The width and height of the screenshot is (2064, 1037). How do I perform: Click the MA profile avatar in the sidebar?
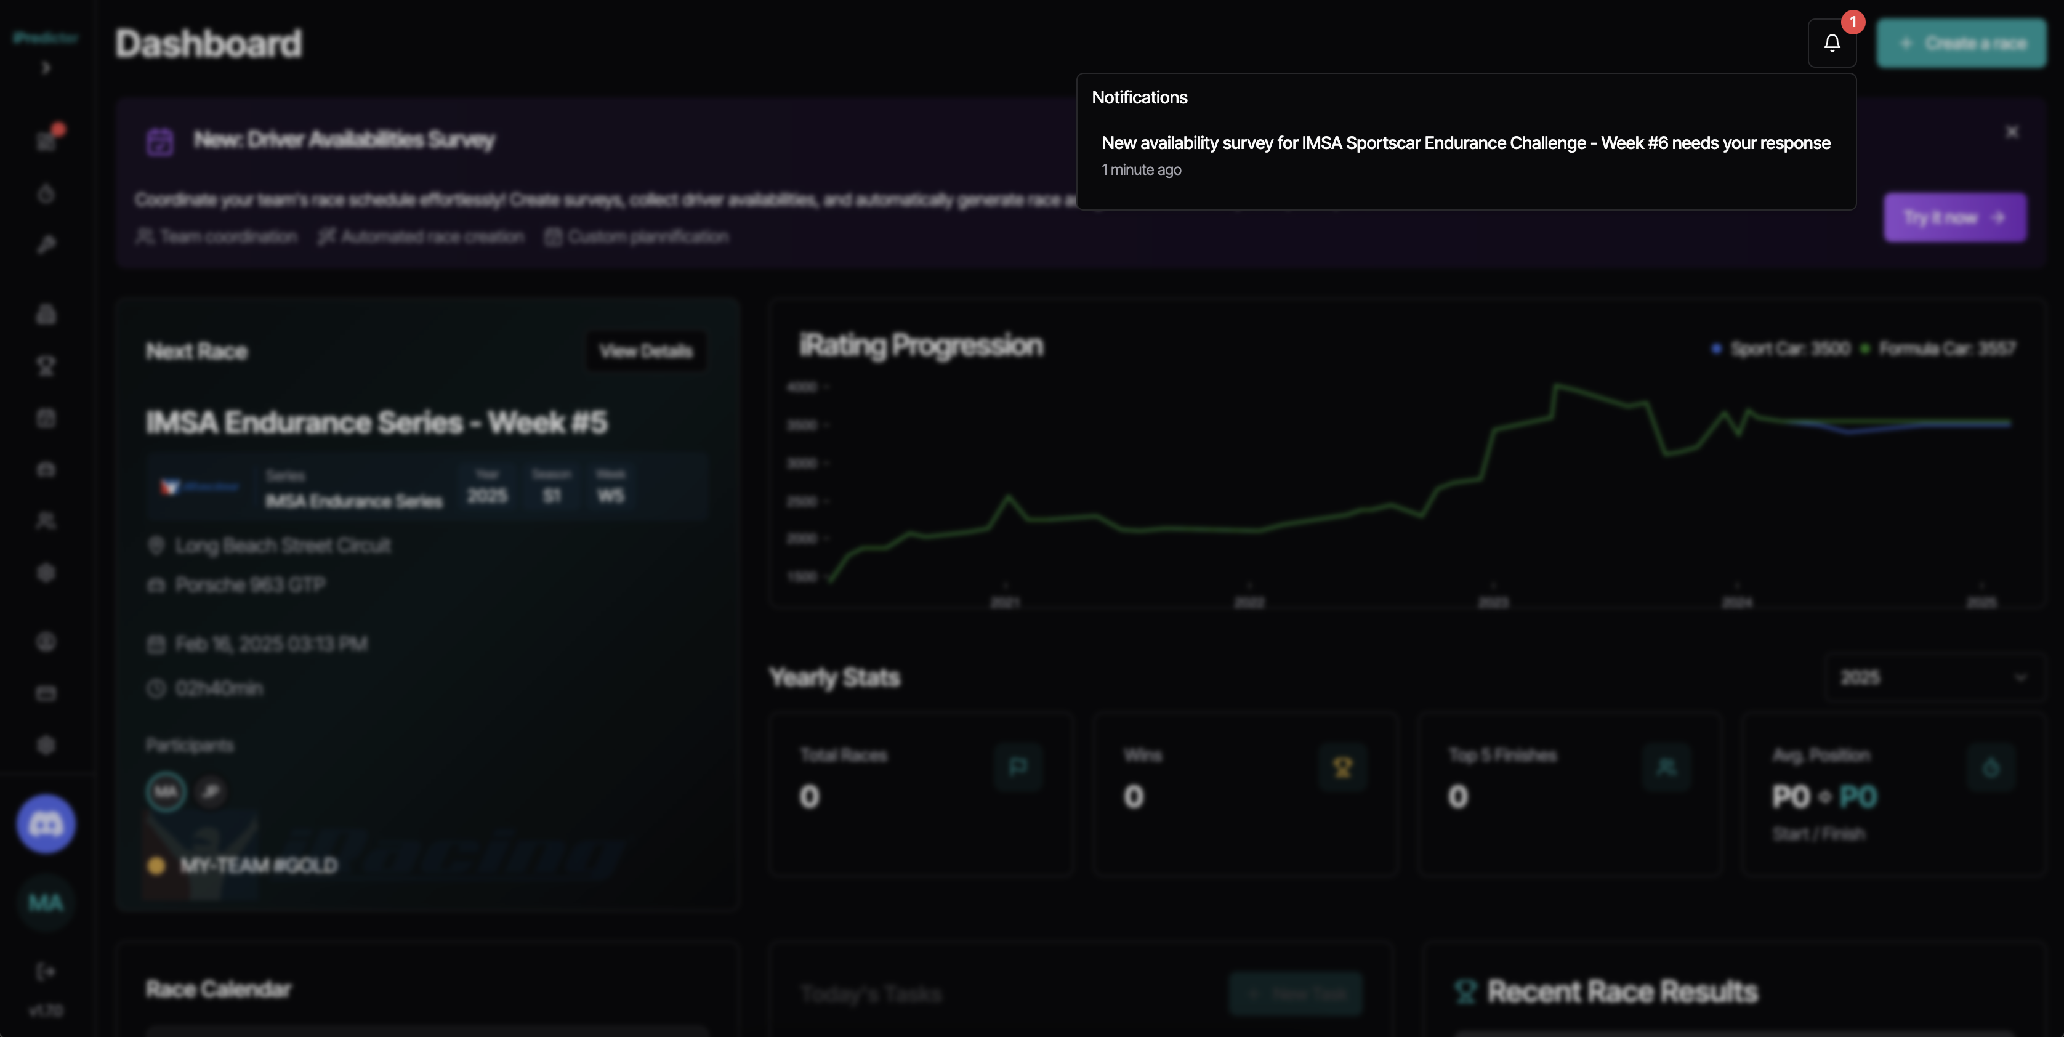46,904
